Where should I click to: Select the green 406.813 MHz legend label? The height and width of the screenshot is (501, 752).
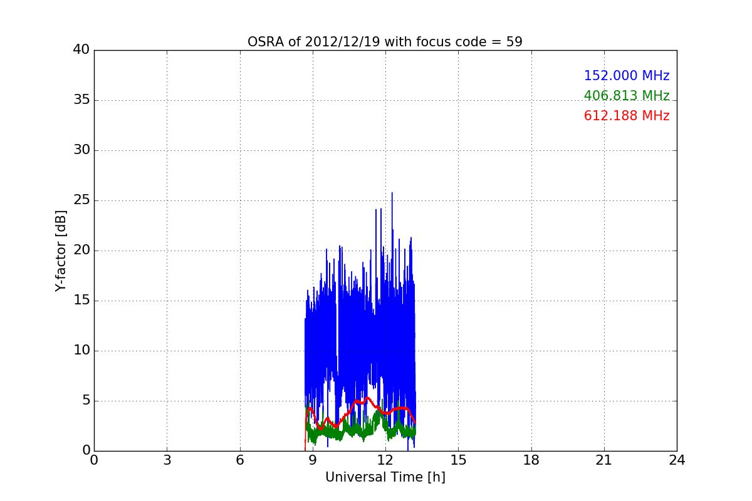[x=627, y=96]
